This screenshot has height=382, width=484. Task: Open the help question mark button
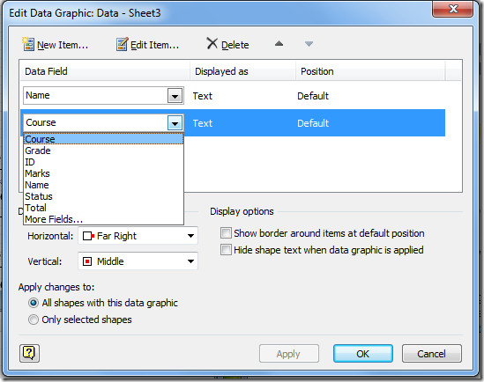(29, 353)
